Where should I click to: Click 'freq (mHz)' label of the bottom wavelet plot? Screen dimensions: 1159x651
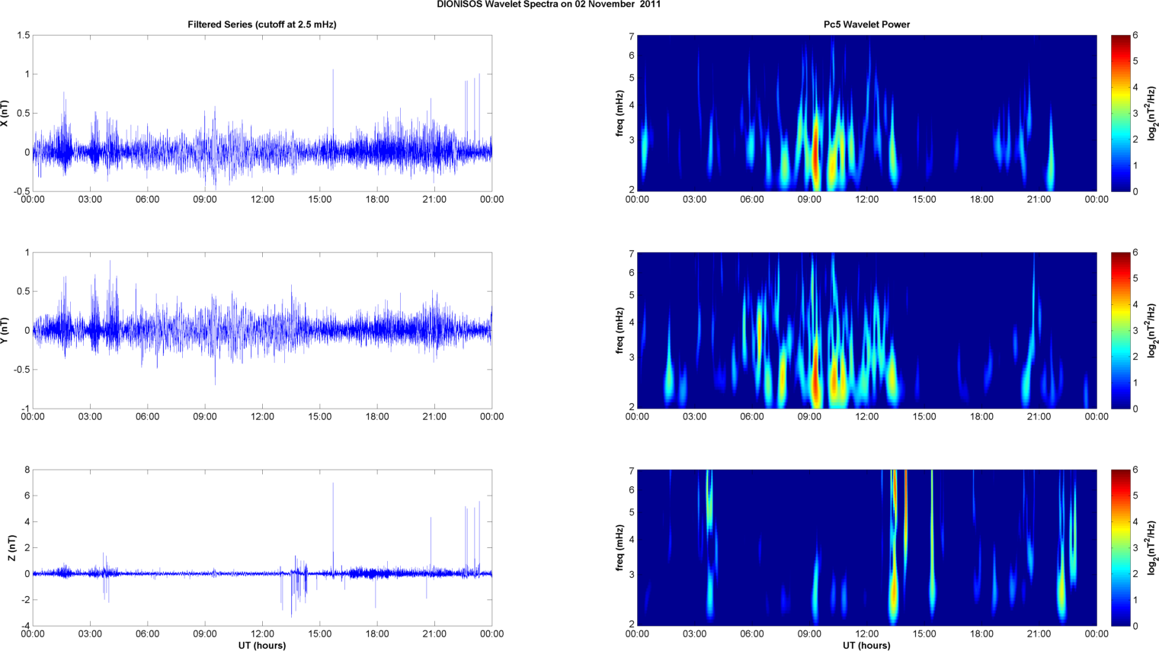(620, 548)
